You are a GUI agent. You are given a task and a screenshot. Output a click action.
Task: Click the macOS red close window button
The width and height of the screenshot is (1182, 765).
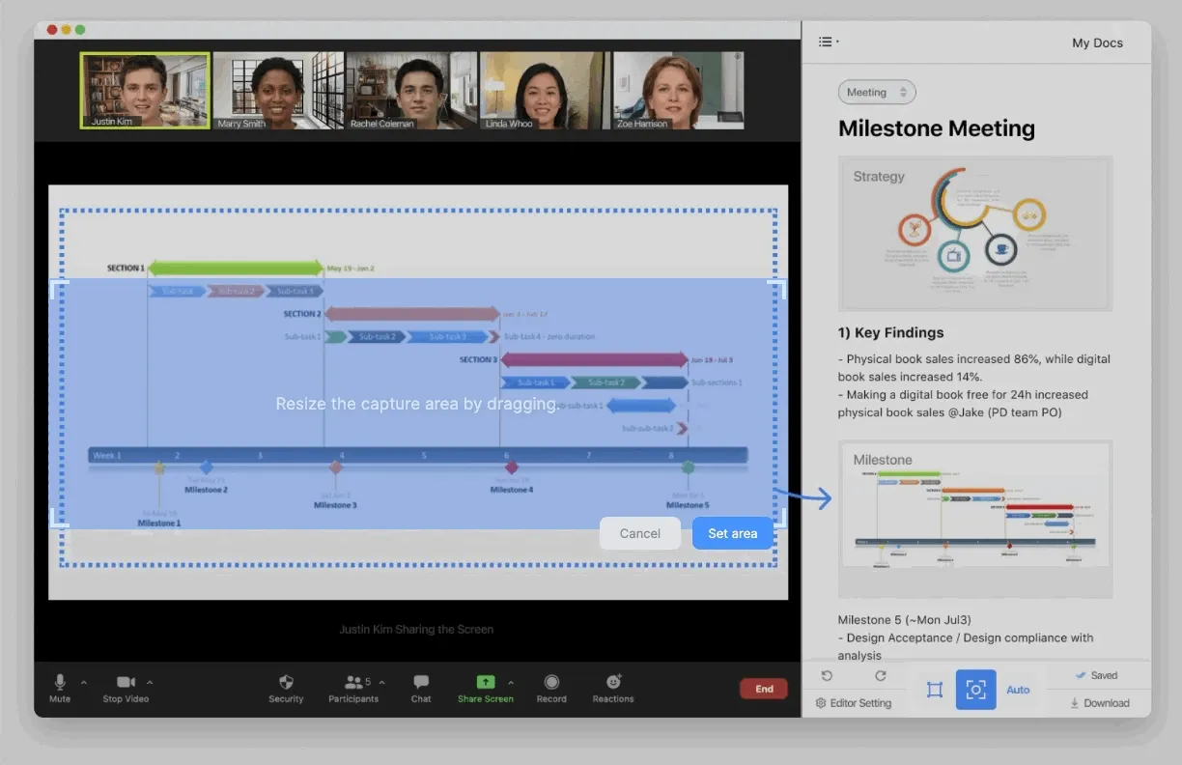(x=52, y=30)
